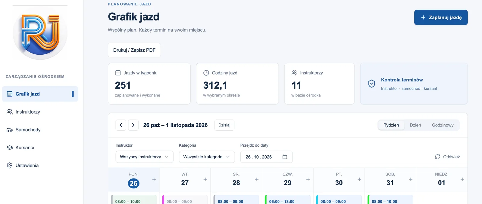
Task: Go to previous week with left arrow
Action: [x=121, y=125]
